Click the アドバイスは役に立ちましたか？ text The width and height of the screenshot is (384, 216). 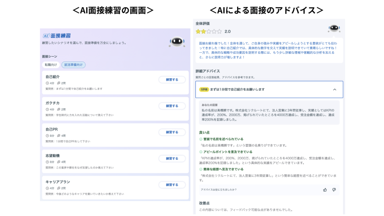219,190
